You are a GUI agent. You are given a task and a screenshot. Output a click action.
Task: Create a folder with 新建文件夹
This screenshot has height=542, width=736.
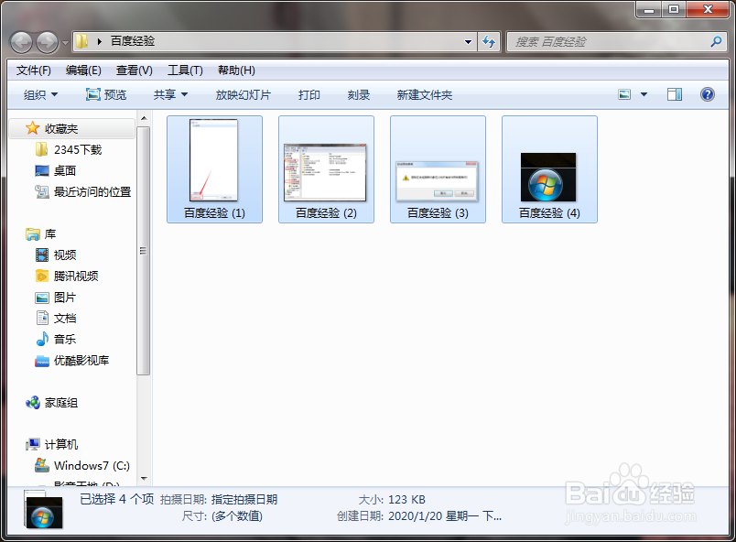coord(425,95)
